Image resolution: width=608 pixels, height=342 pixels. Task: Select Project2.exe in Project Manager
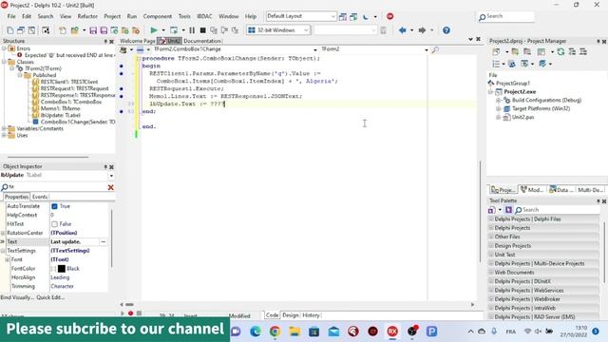coord(520,92)
